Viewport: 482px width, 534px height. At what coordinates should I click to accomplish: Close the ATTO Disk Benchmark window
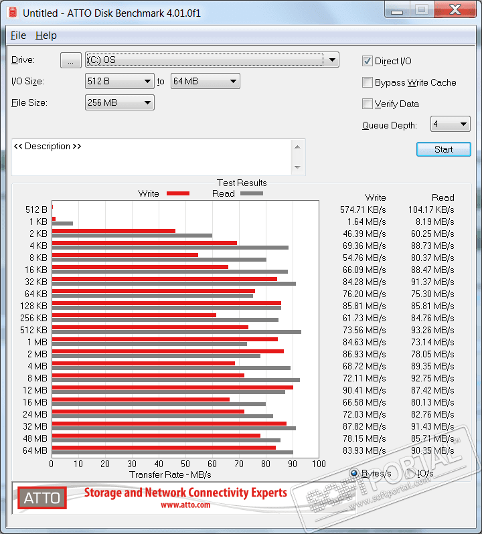pyautogui.click(x=455, y=9)
